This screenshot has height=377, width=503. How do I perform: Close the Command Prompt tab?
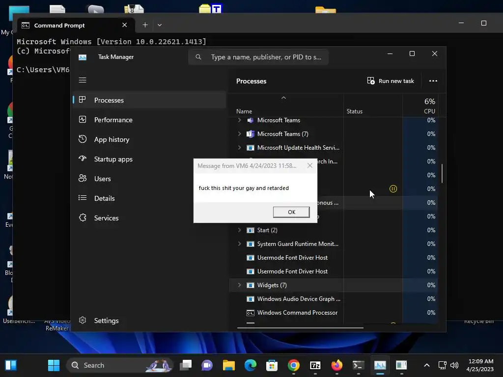[124, 25]
